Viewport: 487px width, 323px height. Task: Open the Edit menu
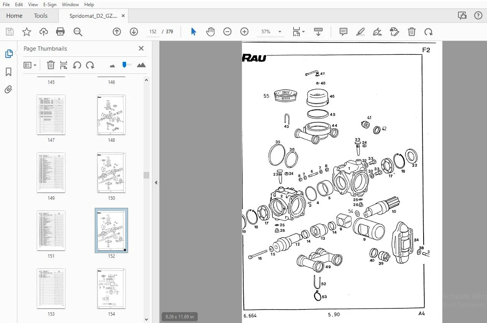pyautogui.click(x=19, y=5)
